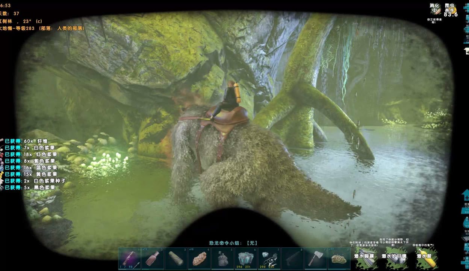Image resolution: width=469 pixels, height=271 pixels.
Task: Click the blue berry icon beside 16x 蓝色浆果
Action: click(x=2, y=168)
